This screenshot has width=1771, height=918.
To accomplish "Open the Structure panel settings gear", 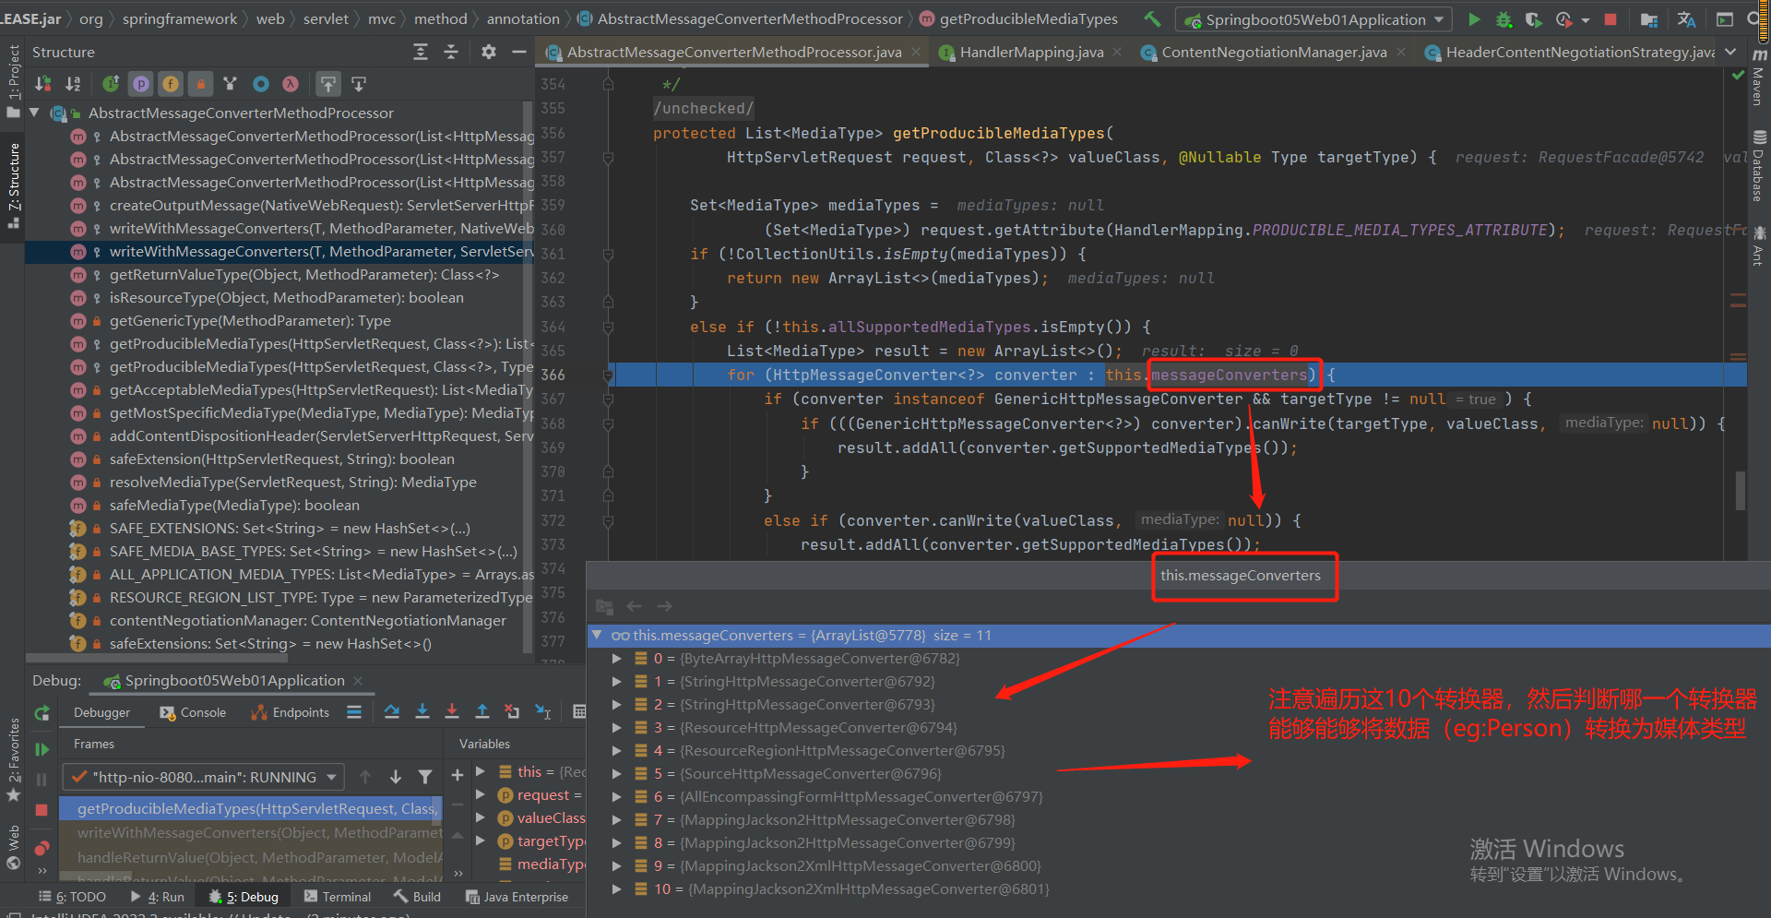I will pyautogui.click(x=489, y=53).
